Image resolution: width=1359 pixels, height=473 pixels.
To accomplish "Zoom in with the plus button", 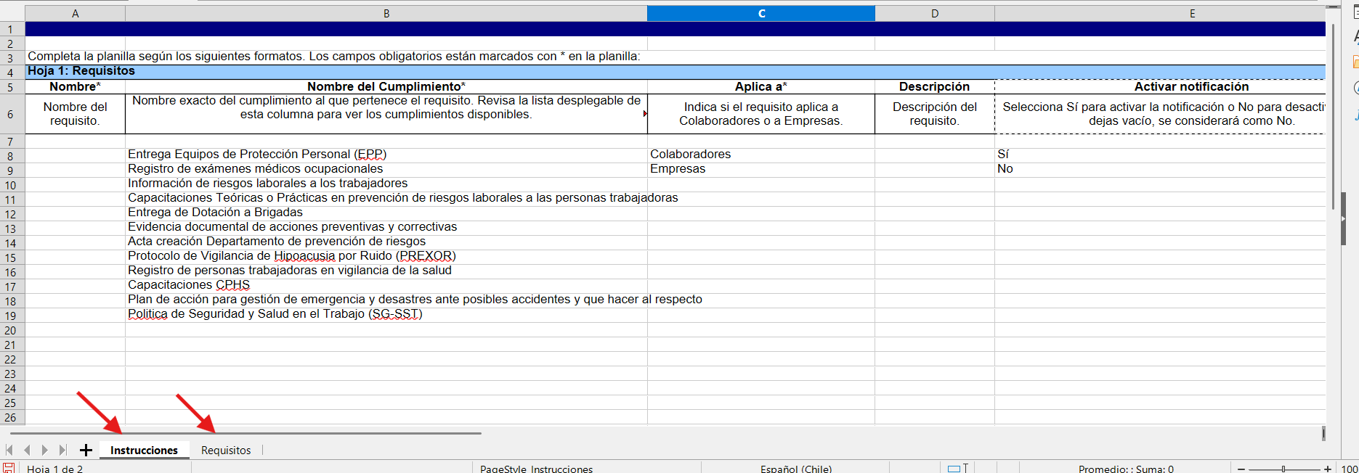I will [1328, 469].
